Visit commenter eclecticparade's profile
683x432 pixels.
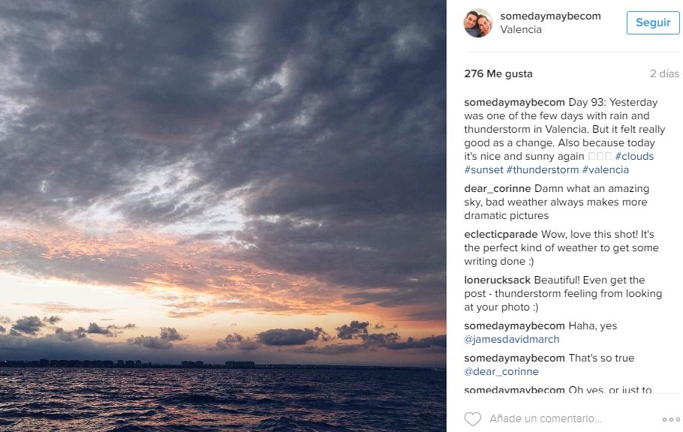click(x=501, y=235)
